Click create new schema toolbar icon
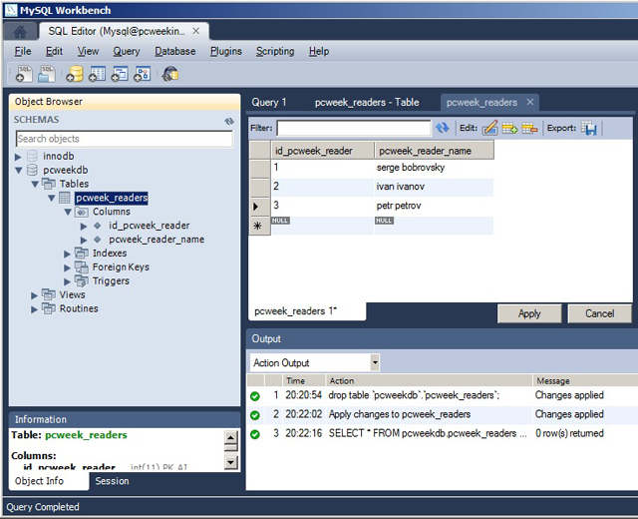Image resolution: width=638 pixels, height=519 pixels. [x=75, y=74]
